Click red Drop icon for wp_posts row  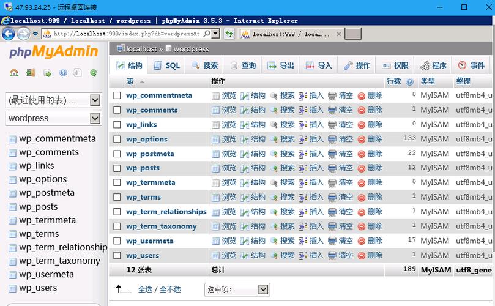(x=362, y=169)
